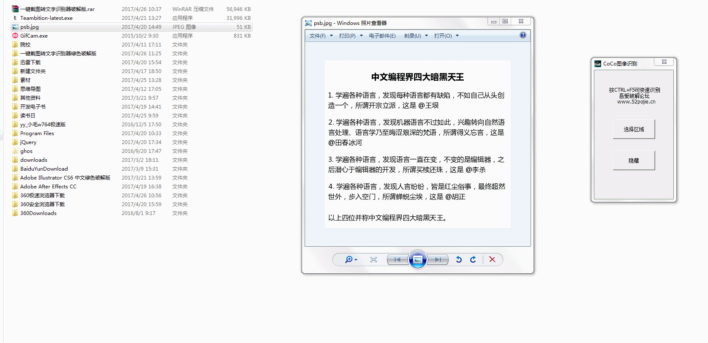Select the Teambition-latest.exe file icon
Image resolution: width=708 pixels, height=343 pixels.
15,18
